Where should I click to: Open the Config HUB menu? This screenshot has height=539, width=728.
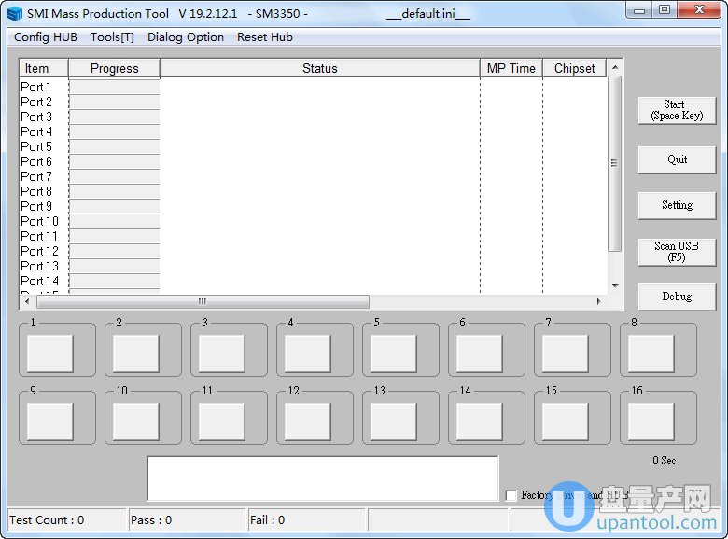click(x=46, y=37)
